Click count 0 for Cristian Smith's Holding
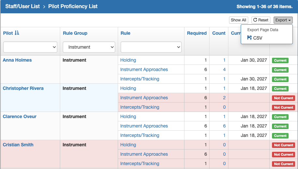The height and width of the screenshot is (169, 298). coord(224,145)
